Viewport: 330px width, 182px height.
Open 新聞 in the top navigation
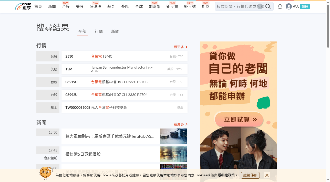pyautogui.click(x=52, y=6)
